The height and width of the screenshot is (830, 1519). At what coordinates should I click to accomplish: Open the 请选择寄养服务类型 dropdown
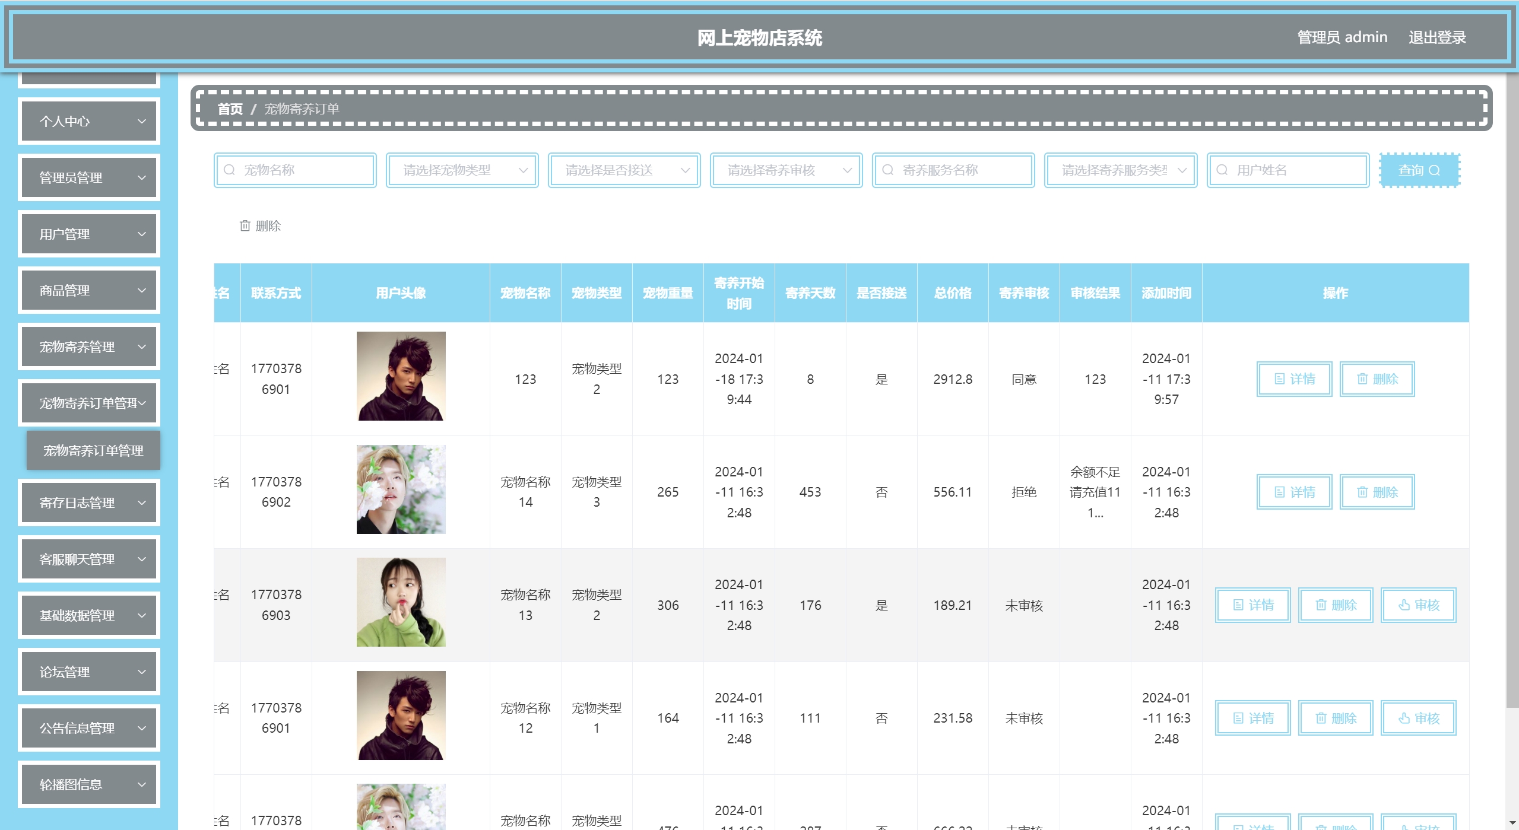pos(1120,170)
